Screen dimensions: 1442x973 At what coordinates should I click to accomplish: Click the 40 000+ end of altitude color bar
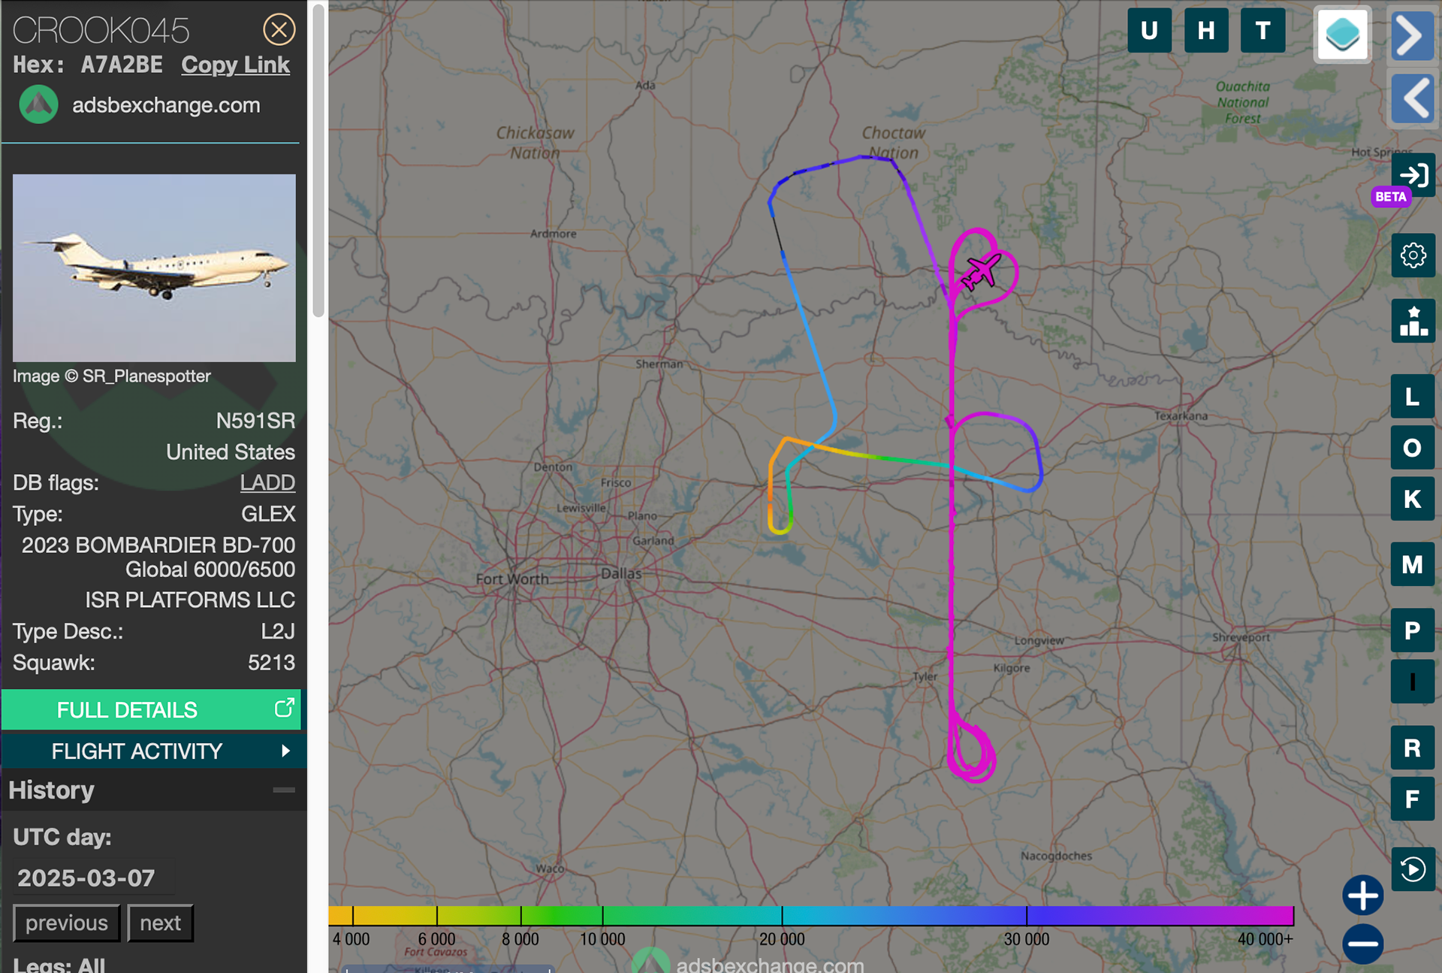coord(1266,939)
